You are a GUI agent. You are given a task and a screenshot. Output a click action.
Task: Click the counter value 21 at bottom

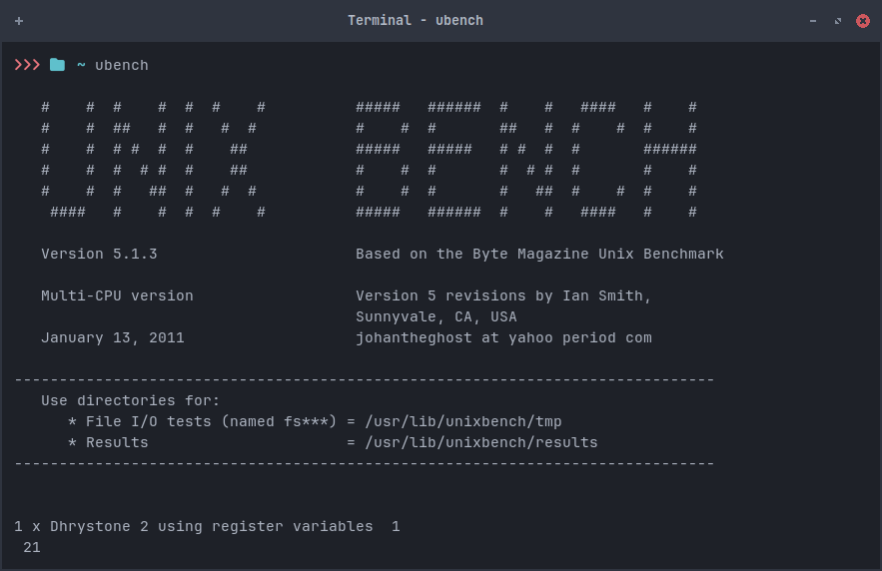[x=32, y=547]
